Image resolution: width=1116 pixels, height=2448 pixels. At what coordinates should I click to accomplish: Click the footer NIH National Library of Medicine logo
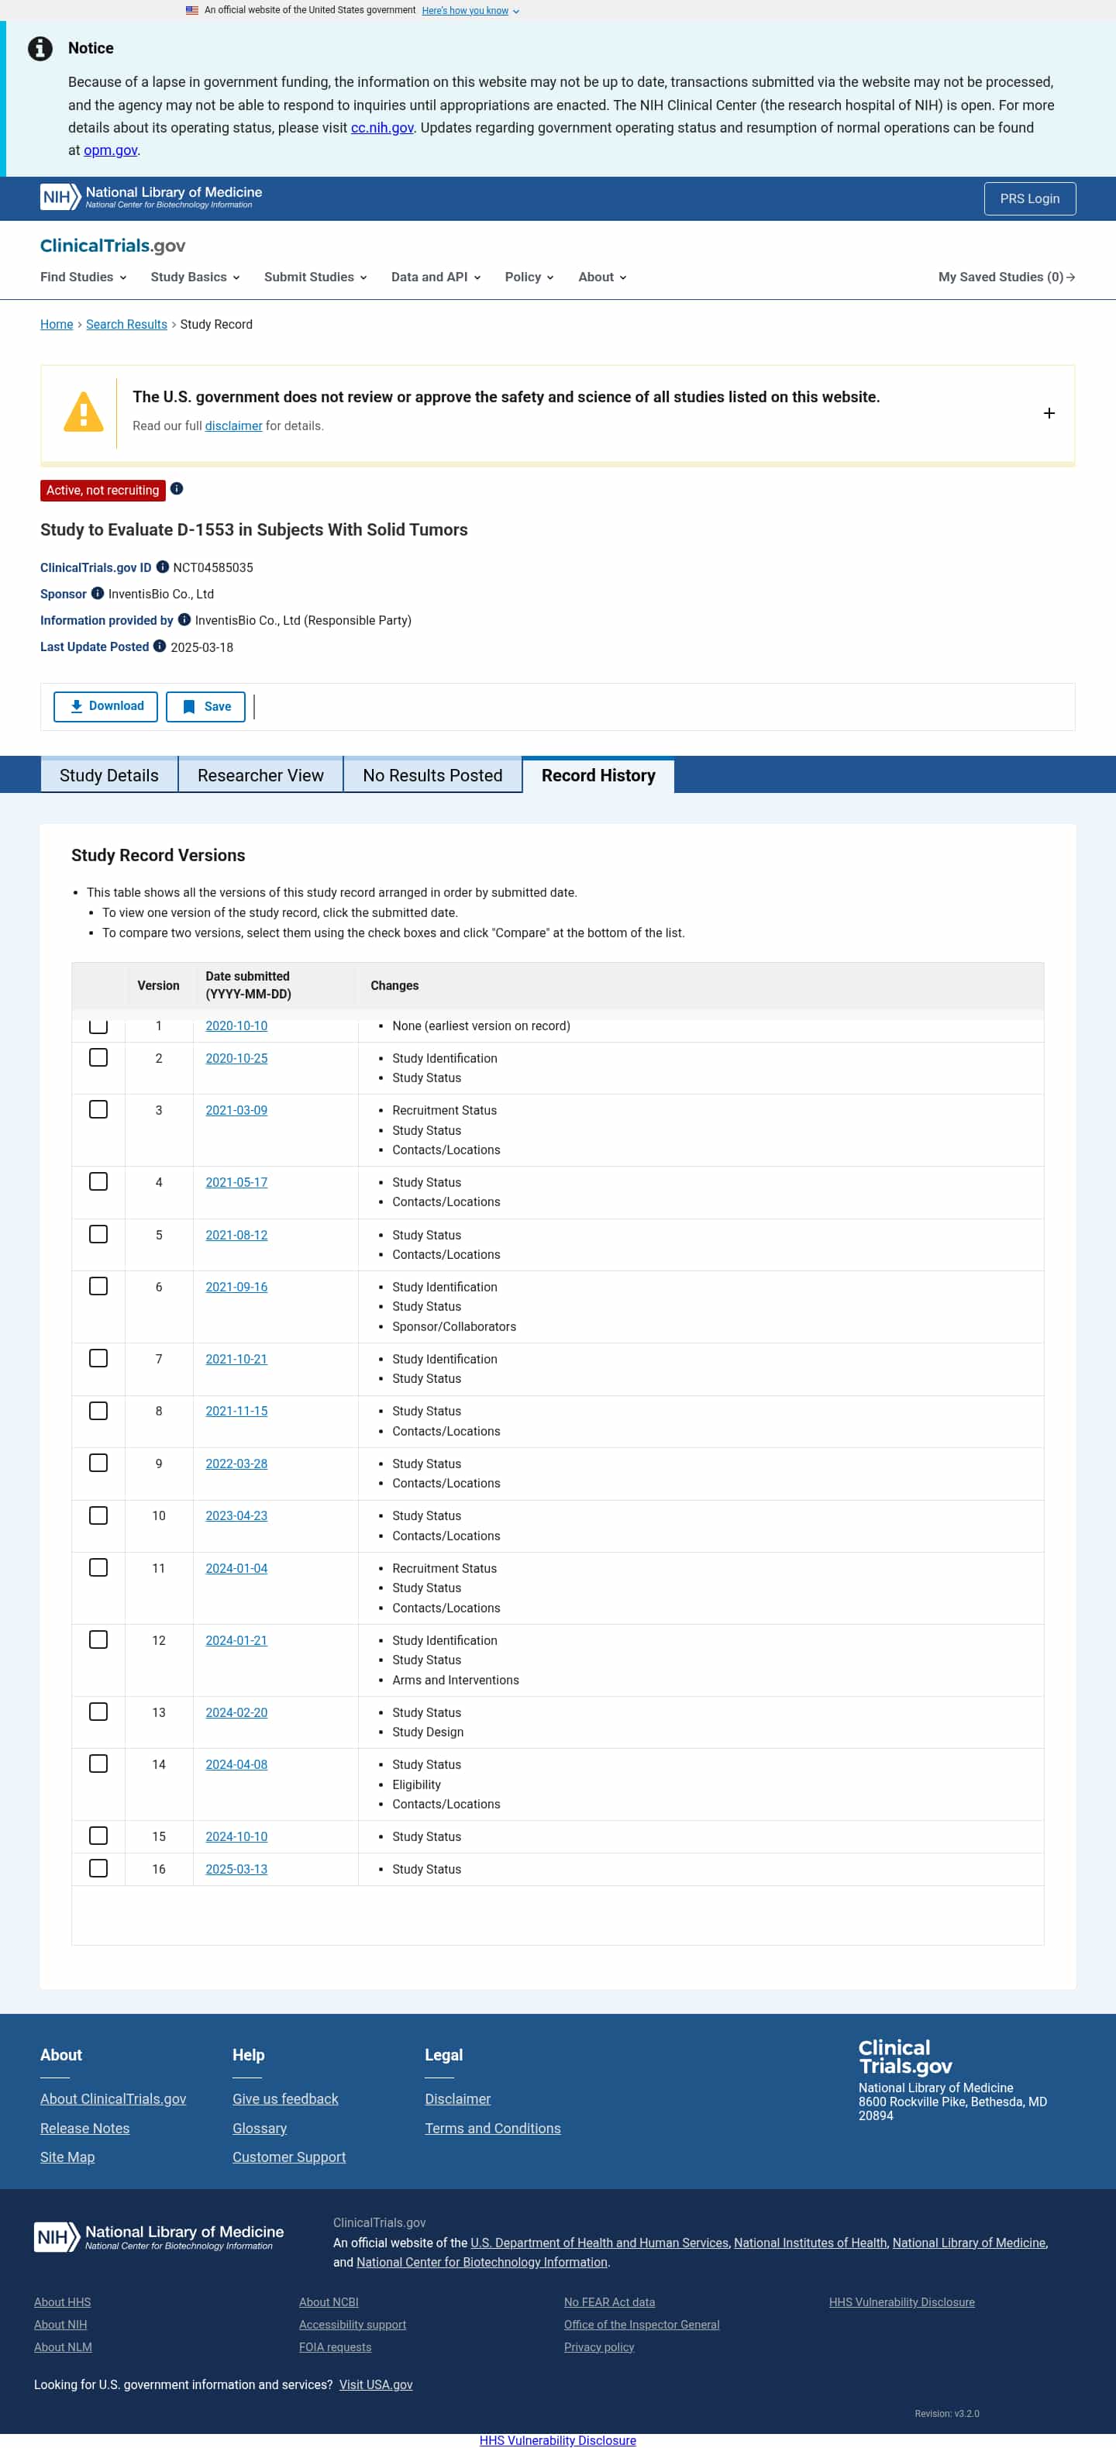pos(159,2237)
